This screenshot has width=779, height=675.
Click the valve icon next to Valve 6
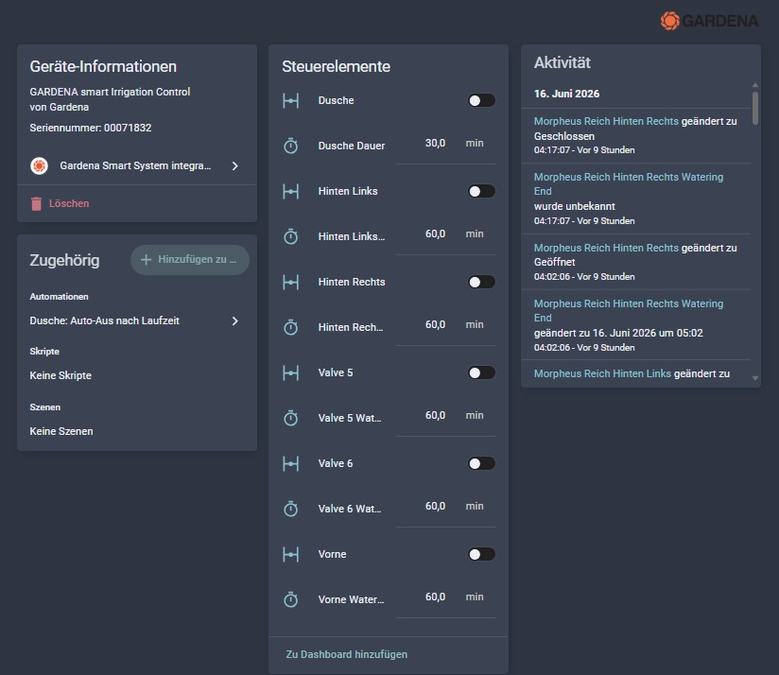click(x=290, y=464)
